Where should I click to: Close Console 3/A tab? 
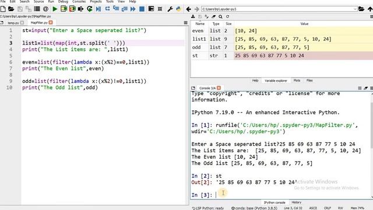pos(219,88)
